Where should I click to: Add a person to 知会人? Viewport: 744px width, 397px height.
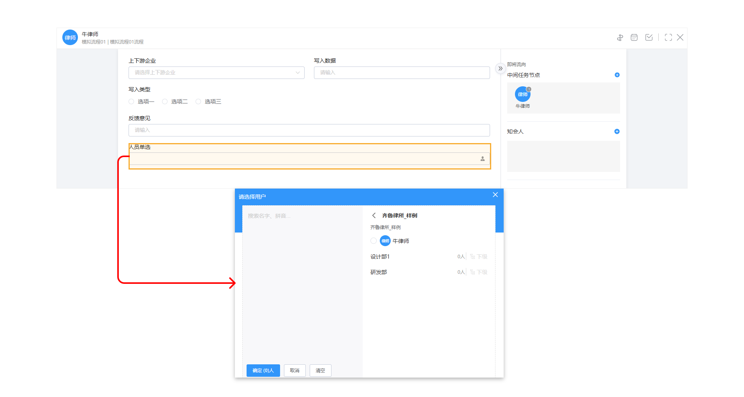pos(617,131)
